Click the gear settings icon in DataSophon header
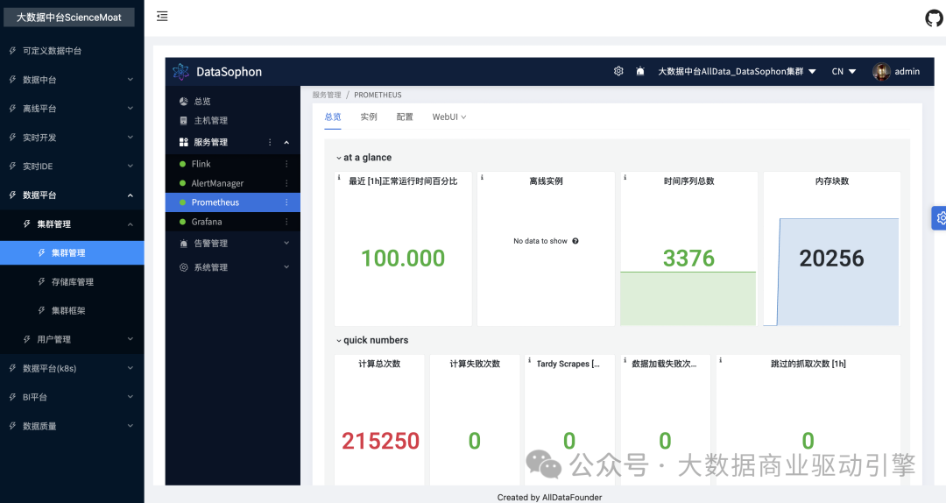Image resolution: width=946 pixels, height=503 pixels. tap(618, 72)
